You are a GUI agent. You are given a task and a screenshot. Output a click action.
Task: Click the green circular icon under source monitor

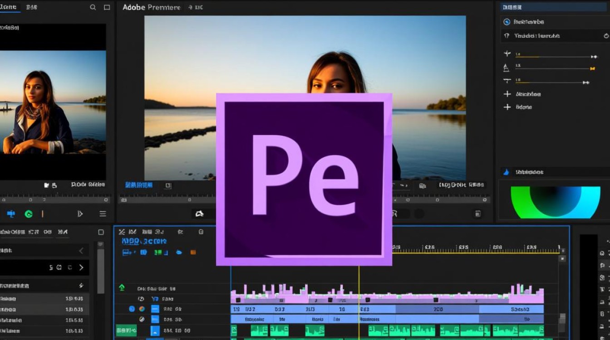29,214
